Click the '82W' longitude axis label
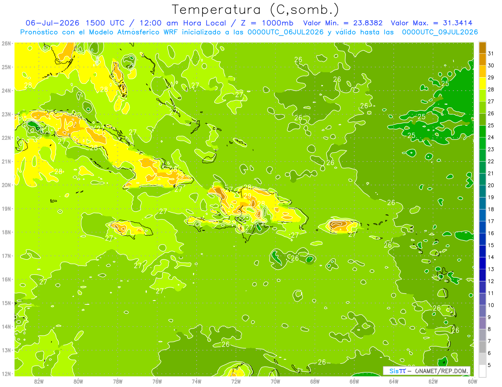The width and height of the screenshot is (502, 387). pos(39,381)
